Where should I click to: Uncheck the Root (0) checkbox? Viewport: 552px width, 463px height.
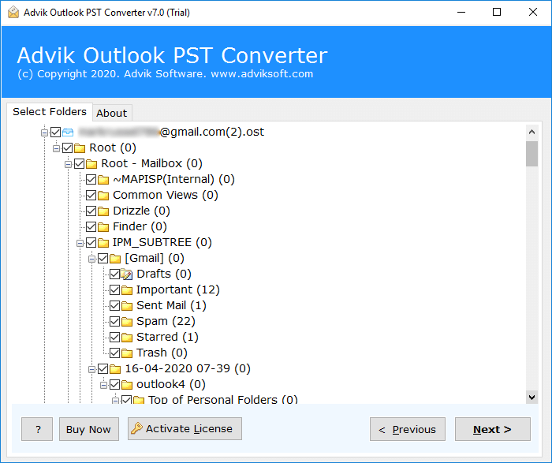tap(68, 147)
